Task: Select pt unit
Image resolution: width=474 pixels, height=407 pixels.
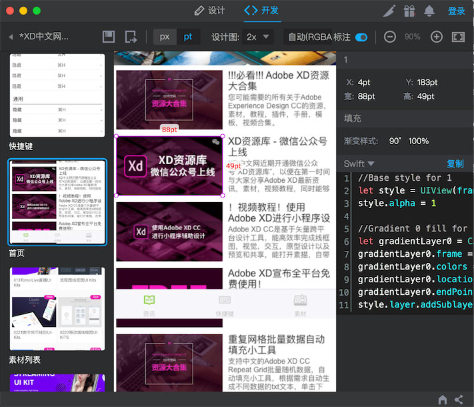Action: (188, 37)
